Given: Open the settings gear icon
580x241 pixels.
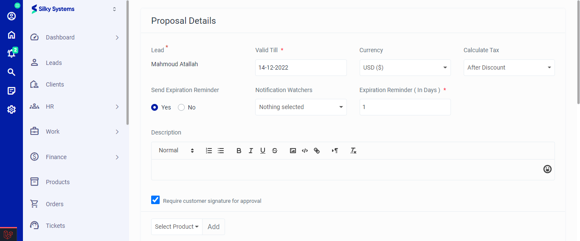Looking at the screenshot, I should (11, 109).
